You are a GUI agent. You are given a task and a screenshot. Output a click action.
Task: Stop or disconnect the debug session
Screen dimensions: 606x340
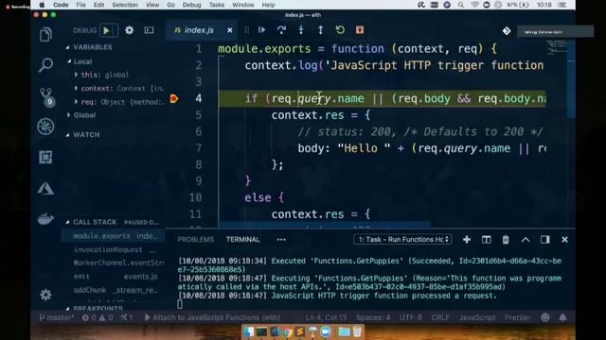point(360,30)
